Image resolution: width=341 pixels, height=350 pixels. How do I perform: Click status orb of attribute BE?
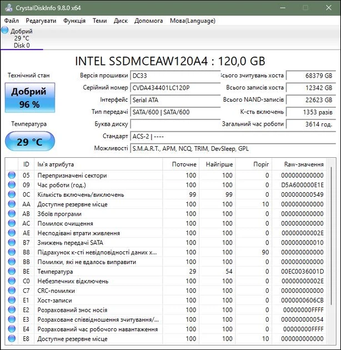click(x=12, y=271)
